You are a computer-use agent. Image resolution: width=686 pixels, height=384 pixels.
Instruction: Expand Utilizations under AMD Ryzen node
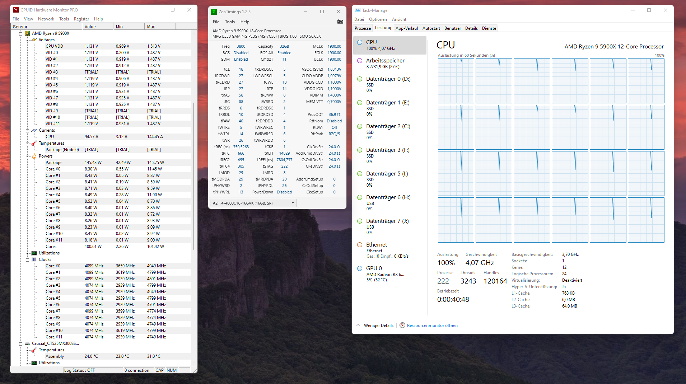(27, 253)
